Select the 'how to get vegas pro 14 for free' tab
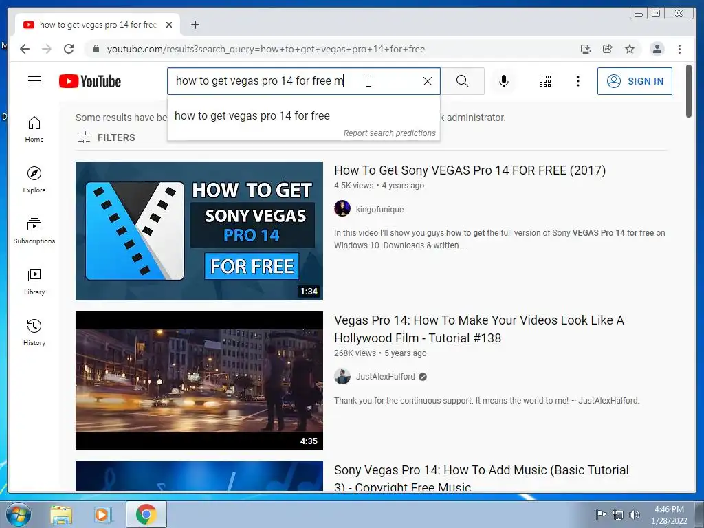This screenshot has height=528, width=704. [98, 25]
